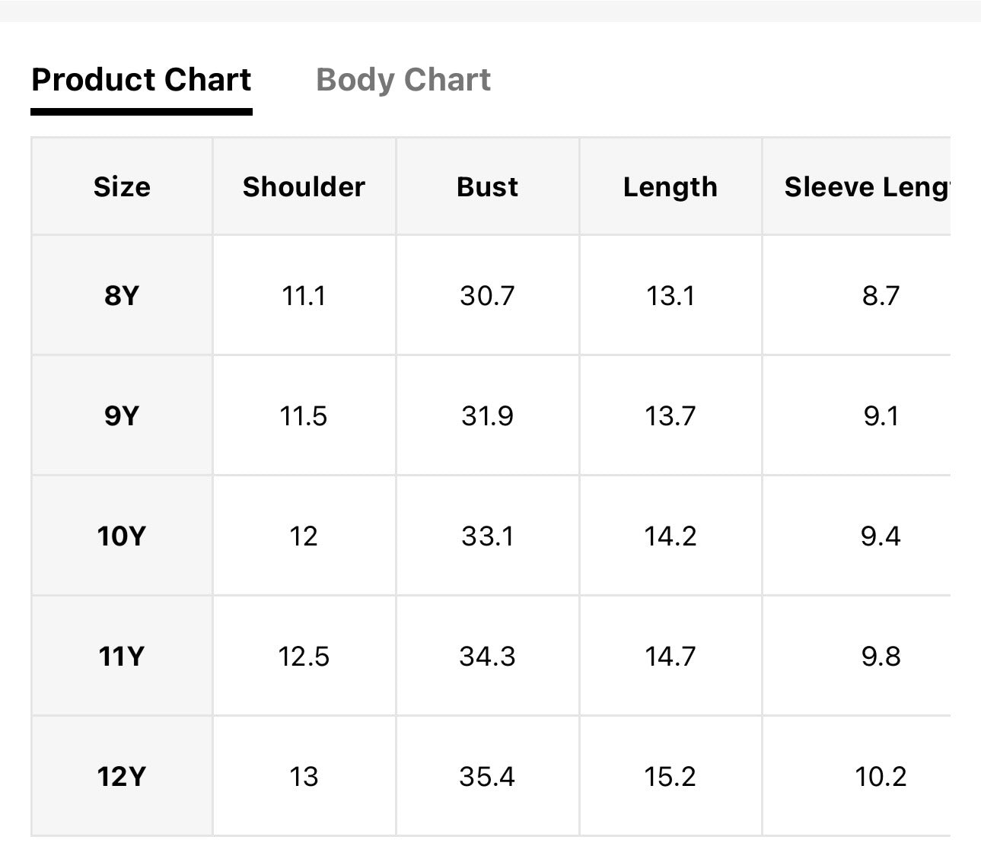Click the Size column header
Screen dimensions: 981x843
point(122,186)
